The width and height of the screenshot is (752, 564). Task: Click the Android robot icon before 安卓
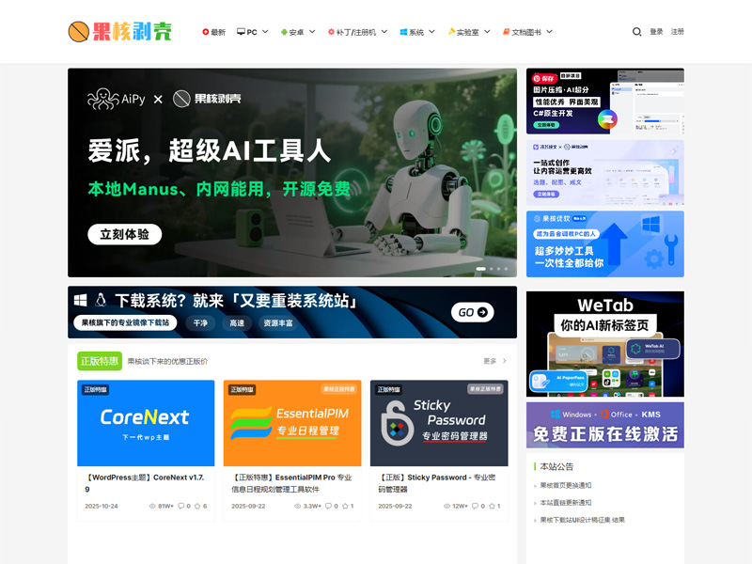pyautogui.click(x=284, y=31)
